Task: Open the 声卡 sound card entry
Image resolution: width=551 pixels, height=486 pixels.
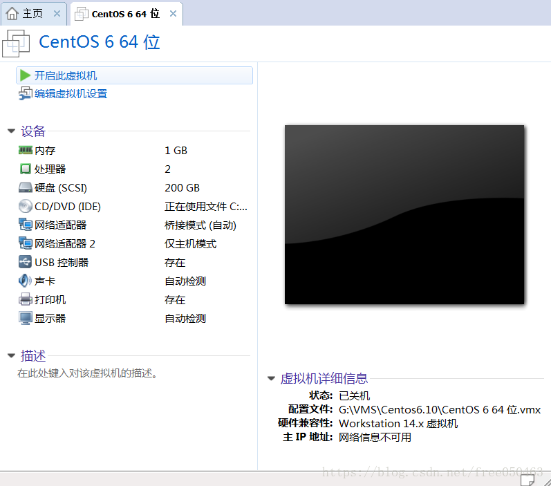Action: [45, 281]
